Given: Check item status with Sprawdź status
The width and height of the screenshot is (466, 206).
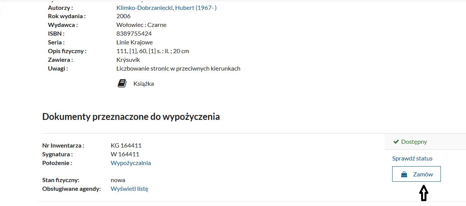Looking at the screenshot, I should [x=412, y=159].
